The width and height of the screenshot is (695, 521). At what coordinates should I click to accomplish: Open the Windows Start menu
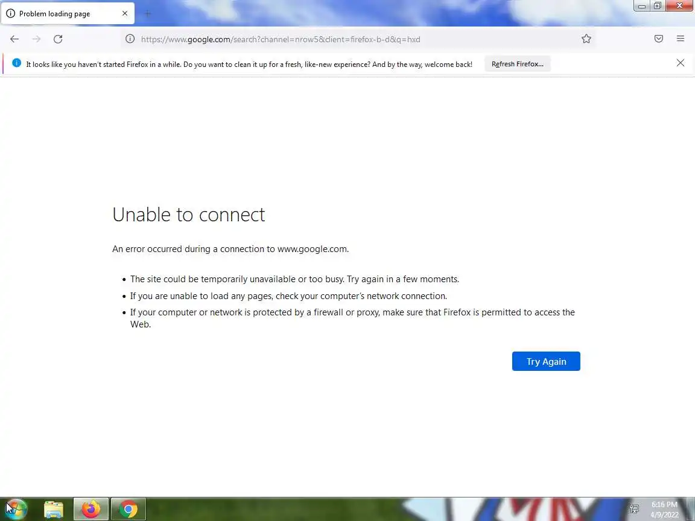pos(16,509)
